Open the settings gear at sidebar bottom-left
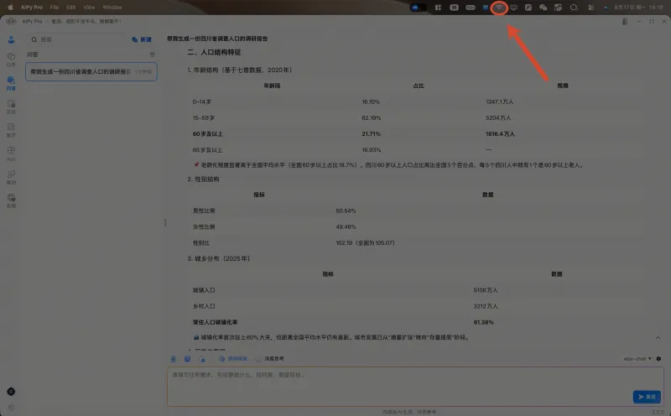Screen dimensions: 671x416 pyautogui.click(x=11, y=408)
